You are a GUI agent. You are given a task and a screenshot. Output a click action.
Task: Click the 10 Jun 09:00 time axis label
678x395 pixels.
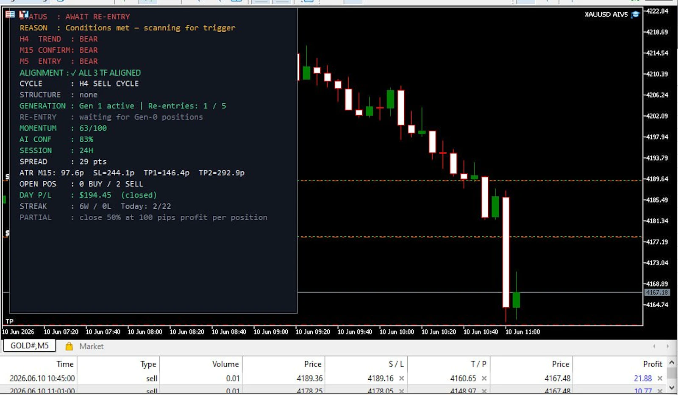[271, 332]
